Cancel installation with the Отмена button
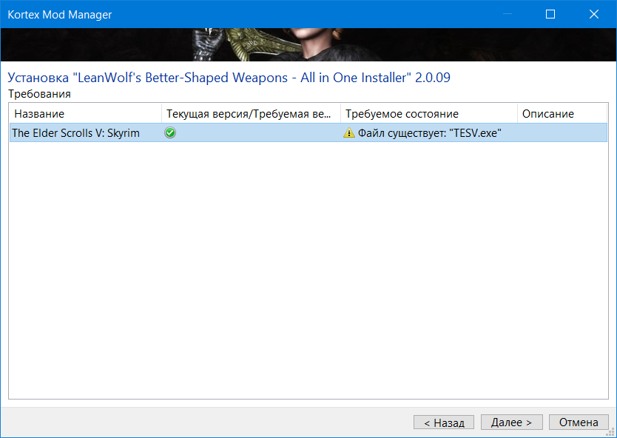 click(579, 422)
